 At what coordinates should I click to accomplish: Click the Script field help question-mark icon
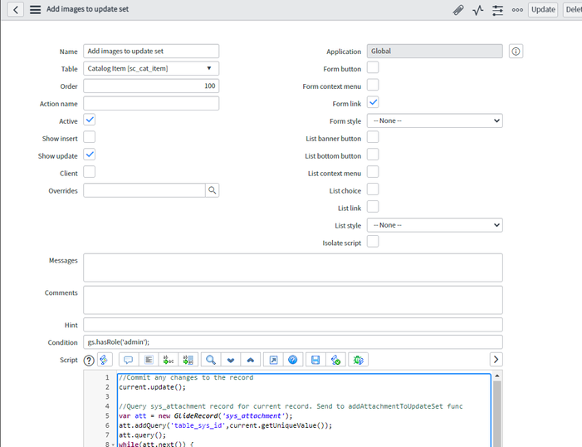pos(89,360)
